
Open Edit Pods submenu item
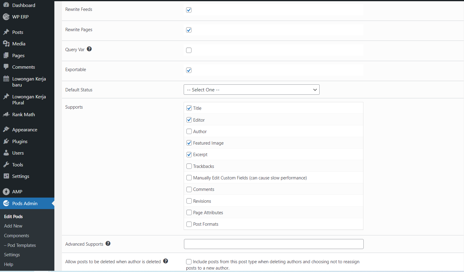[13, 217]
